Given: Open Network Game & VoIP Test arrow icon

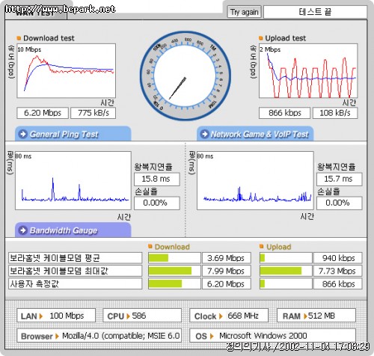Looking at the screenshot, I should pyautogui.click(x=205, y=134).
